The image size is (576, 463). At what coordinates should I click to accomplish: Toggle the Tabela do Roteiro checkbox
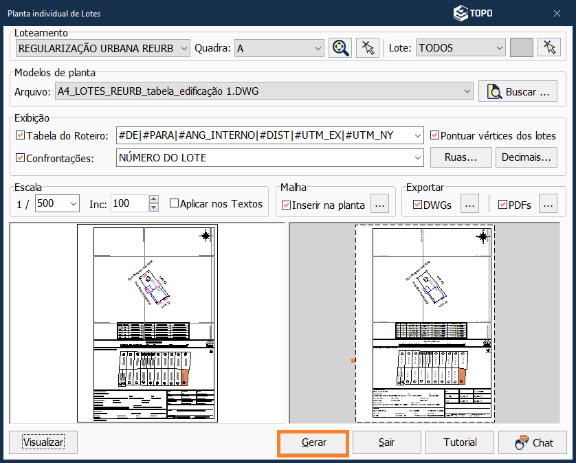[20, 135]
